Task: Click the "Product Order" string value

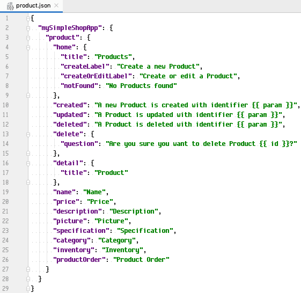Action: [141, 260]
